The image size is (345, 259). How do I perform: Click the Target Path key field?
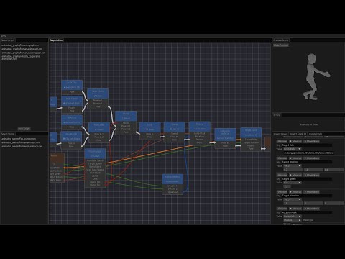(307, 145)
